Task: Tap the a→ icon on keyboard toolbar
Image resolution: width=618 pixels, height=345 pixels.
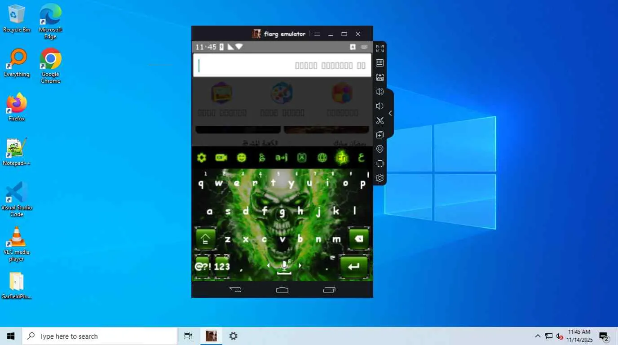Action: point(282,158)
